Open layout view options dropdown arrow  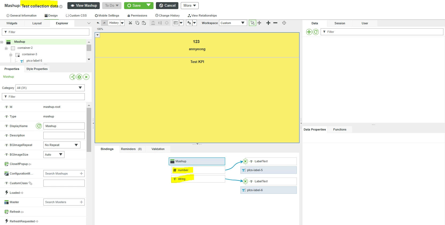pos(181,23)
